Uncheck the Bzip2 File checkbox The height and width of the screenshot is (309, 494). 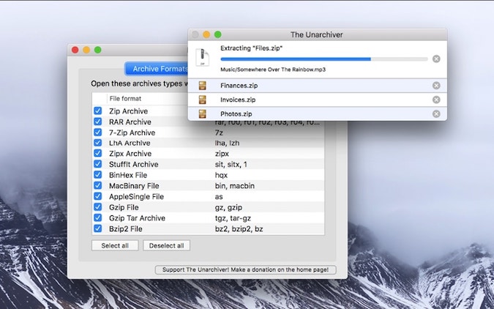coord(98,228)
